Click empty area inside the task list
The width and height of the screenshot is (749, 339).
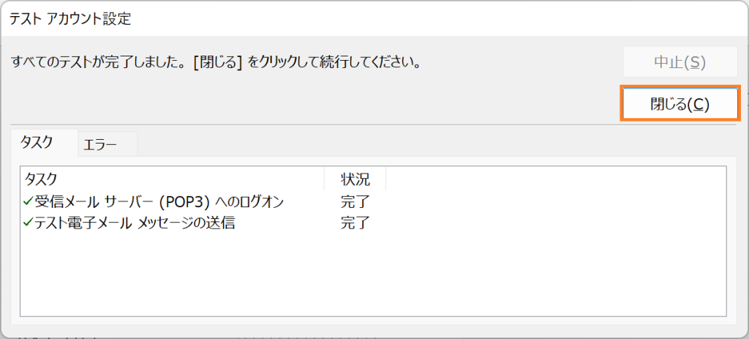pyautogui.click(x=373, y=274)
